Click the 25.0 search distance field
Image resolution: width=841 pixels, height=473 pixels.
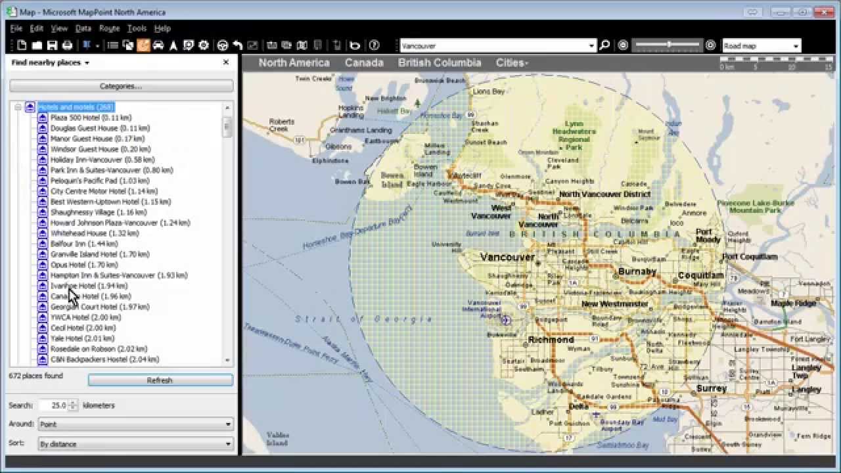(53, 405)
